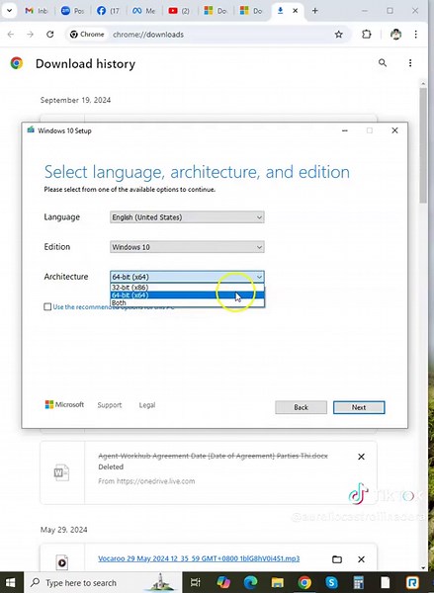Screen dimensions: 434x593
Task: Click the page vertical scrollbar thumb
Action: click(x=423, y=145)
